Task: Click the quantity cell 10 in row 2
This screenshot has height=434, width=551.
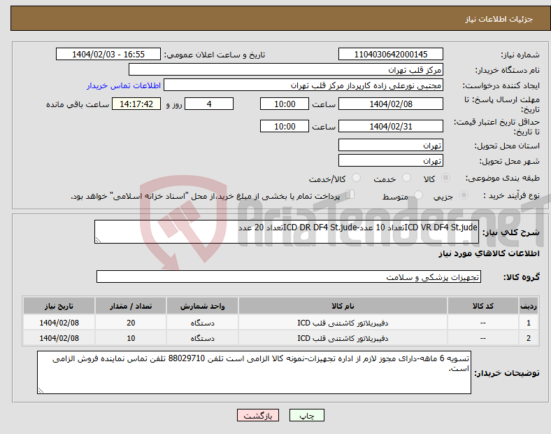Action: [131, 338]
